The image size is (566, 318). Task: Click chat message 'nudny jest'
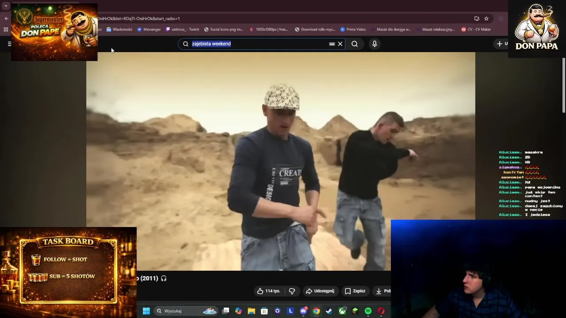[537, 201]
